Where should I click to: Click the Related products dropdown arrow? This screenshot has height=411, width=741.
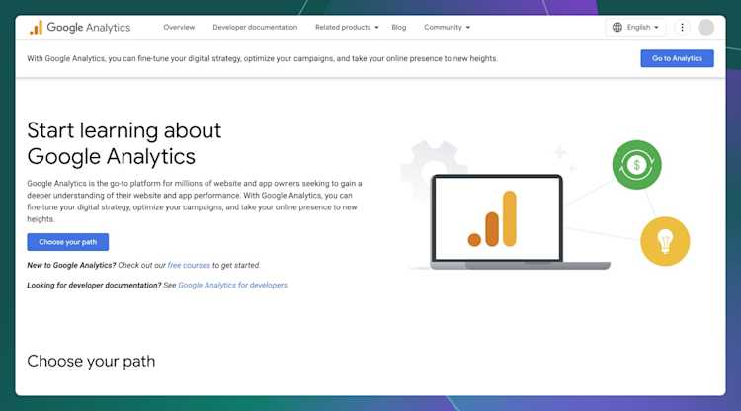click(376, 28)
